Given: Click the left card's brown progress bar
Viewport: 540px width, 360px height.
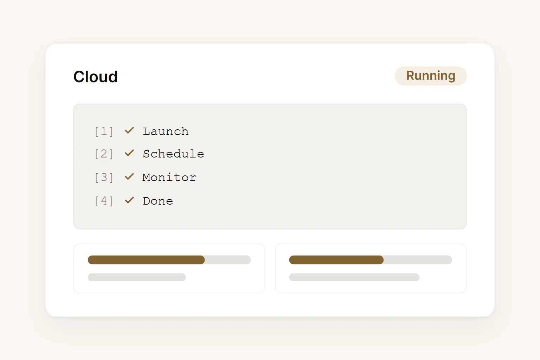Looking at the screenshot, I should [x=146, y=260].
